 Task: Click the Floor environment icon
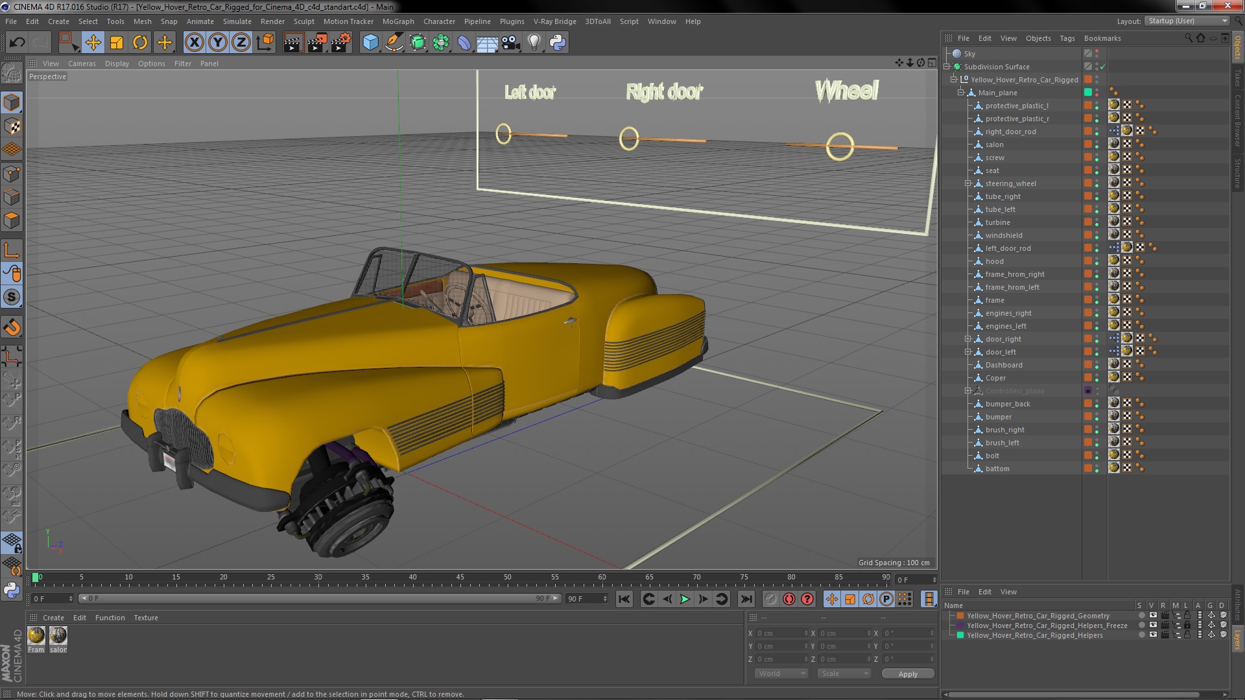(x=487, y=43)
